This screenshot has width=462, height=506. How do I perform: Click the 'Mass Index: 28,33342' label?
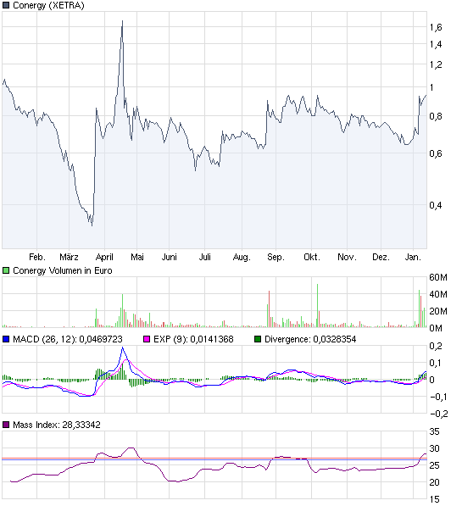coord(57,425)
